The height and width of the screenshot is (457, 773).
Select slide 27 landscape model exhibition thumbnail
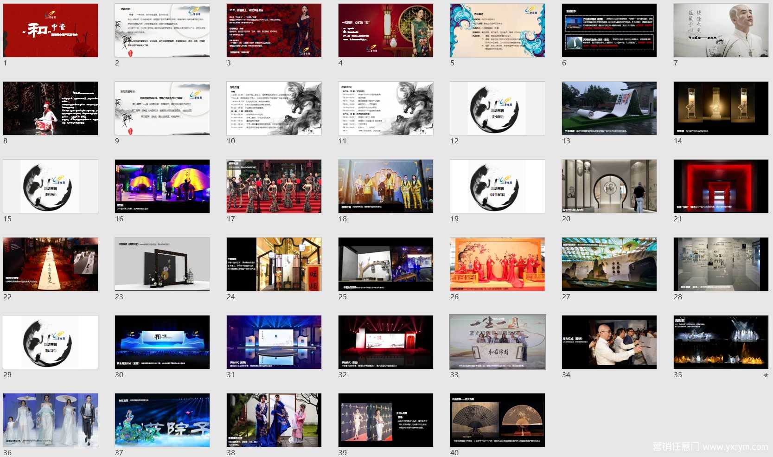609,264
